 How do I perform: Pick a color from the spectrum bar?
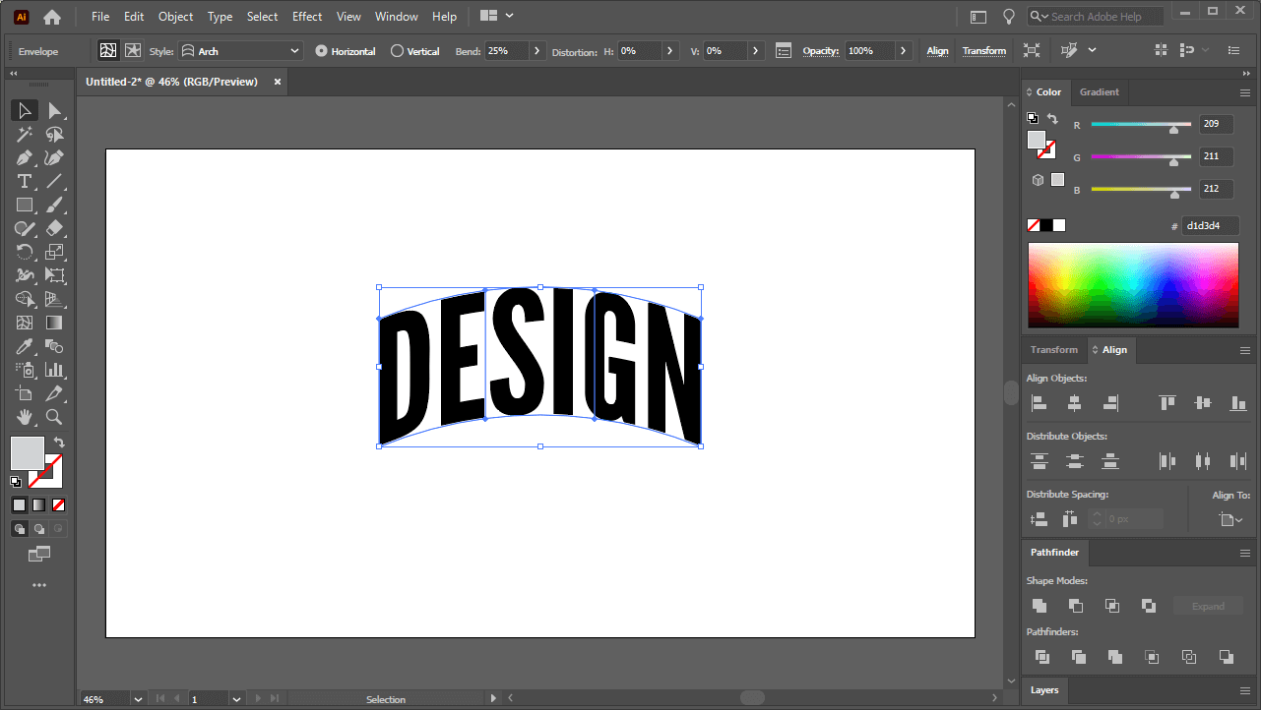point(1133,284)
